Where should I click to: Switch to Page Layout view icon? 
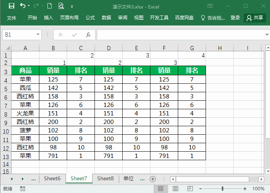[x=175, y=188]
